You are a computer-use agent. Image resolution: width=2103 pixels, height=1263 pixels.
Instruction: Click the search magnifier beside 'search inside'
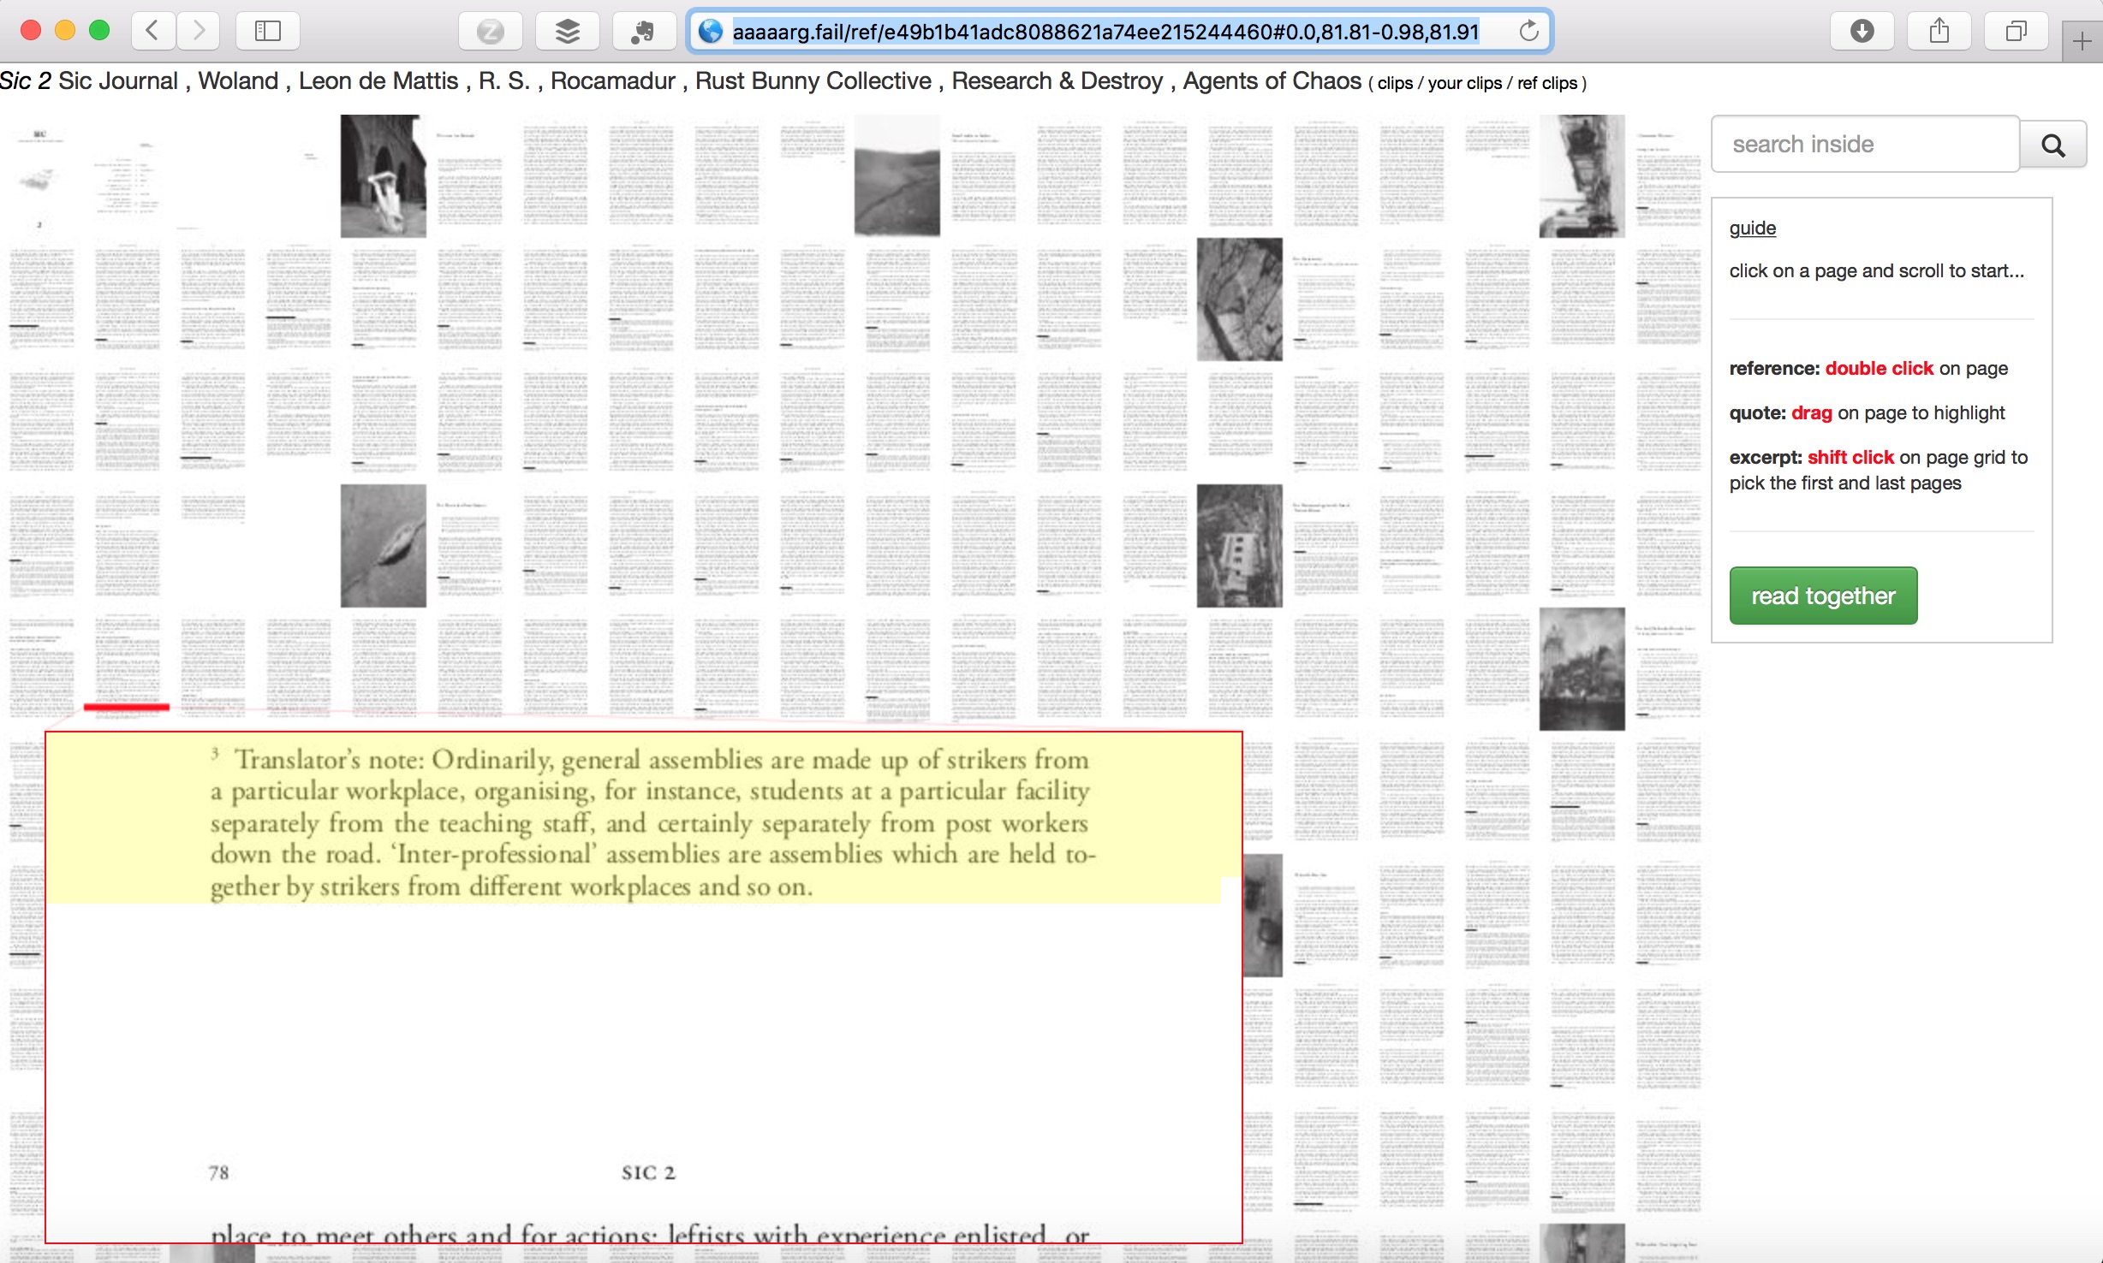coord(2052,144)
